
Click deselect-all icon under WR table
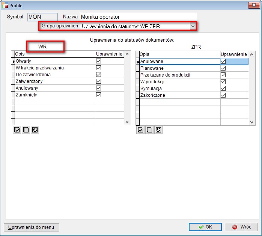point(26,130)
